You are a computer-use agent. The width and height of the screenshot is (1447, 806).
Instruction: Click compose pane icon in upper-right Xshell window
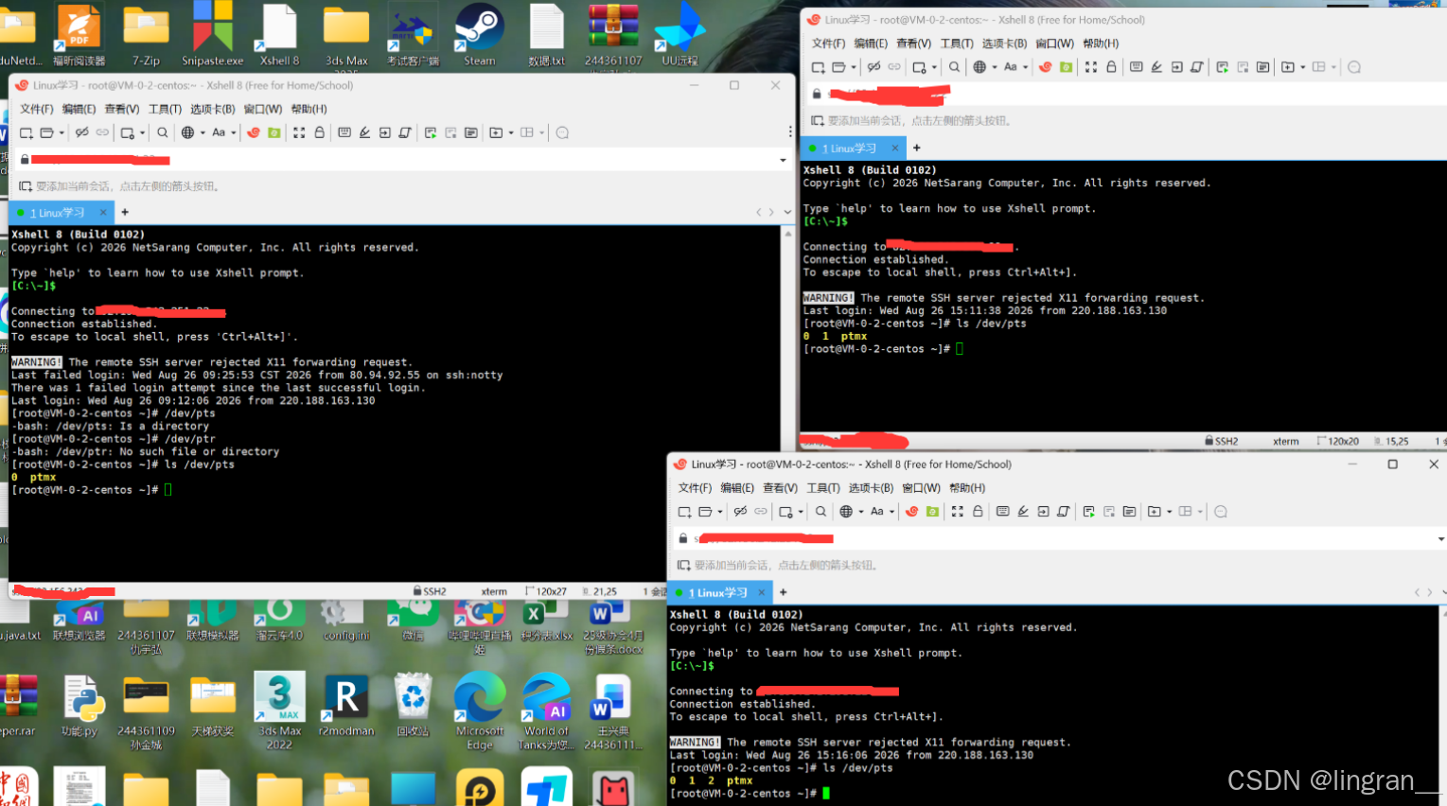tap(1262, 67)
